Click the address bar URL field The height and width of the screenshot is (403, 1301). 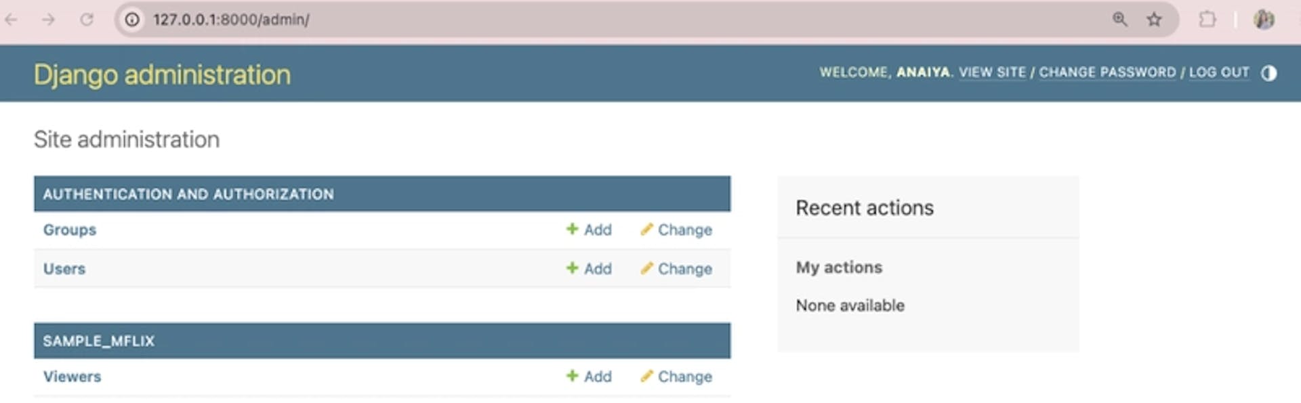pos(542,20)
